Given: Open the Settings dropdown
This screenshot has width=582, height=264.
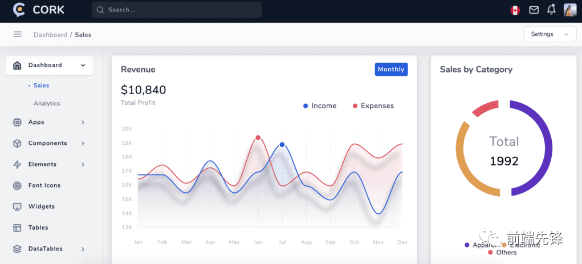Looking at the screenshot, I should pyautogui.click(x=550, y=34).
